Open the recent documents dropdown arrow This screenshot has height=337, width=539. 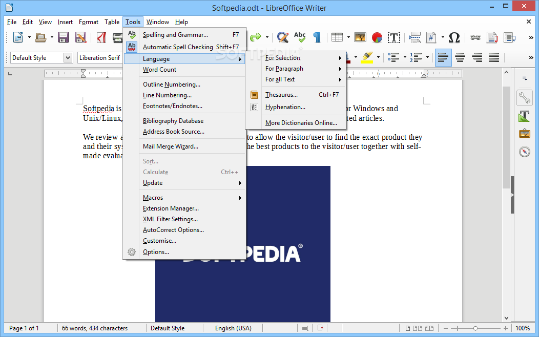pos(52,37)
